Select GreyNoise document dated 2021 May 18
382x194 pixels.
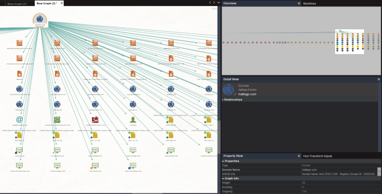pyautogui.click(x=170, y=135)
